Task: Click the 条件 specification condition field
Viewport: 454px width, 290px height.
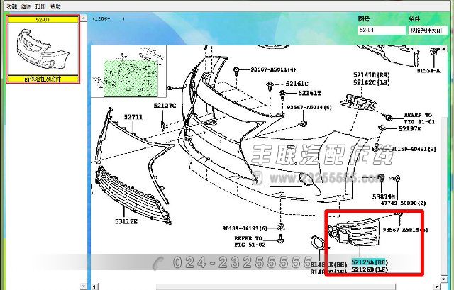Action: pyautogui.click(x=428, y=30)
